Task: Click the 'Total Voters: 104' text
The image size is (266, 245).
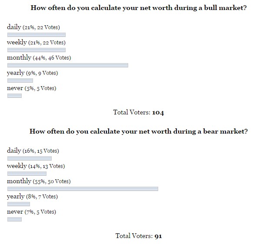Action: 138,112
